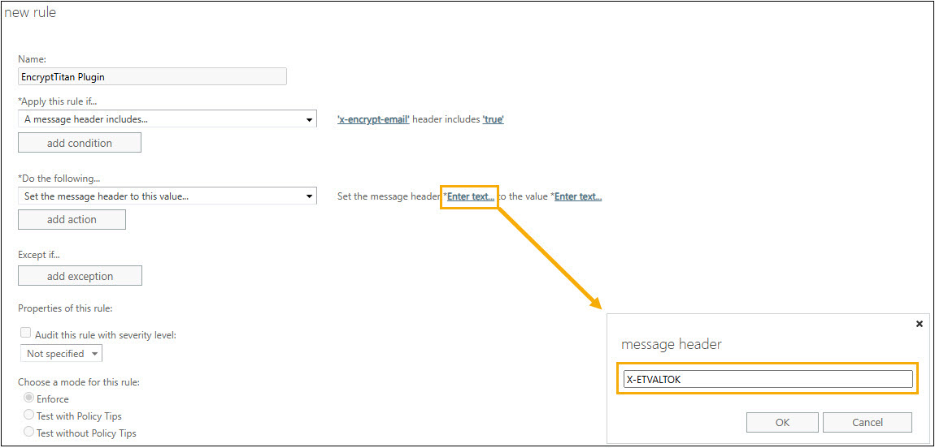The image size is (935, 448).
Task: Select 'Test with Policy Tips' radio button
Action: pyautogui.click(x=28, y=416)
